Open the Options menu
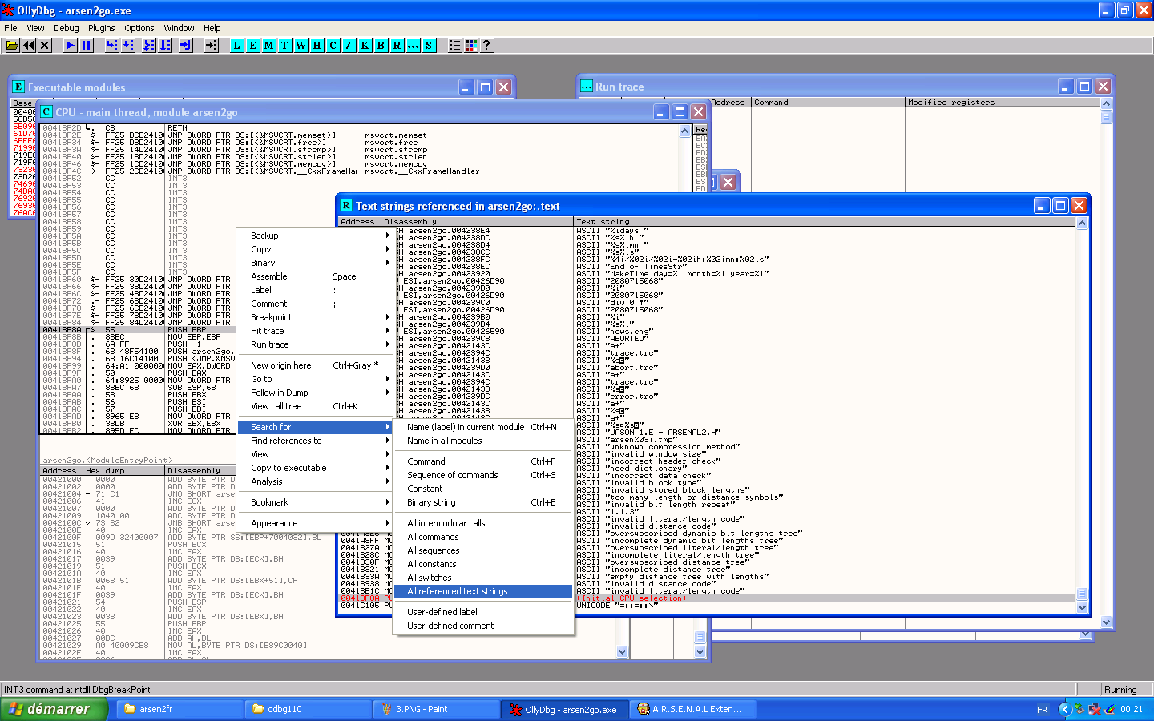The image size is (1154, 721). tap(139, 28)
